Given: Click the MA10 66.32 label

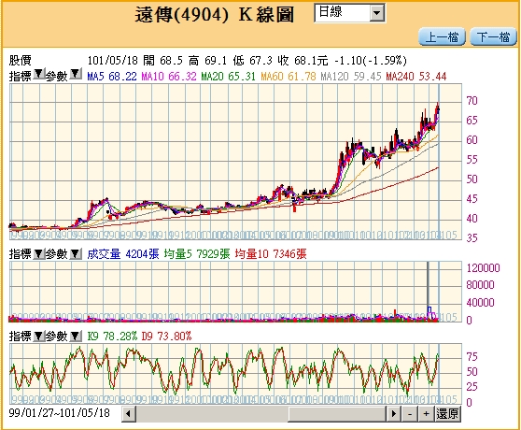Looking at the screenshot, I should click(169, 77).
